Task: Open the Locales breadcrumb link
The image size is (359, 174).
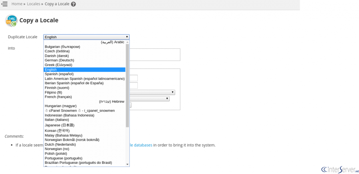Action: pos(33,4)
